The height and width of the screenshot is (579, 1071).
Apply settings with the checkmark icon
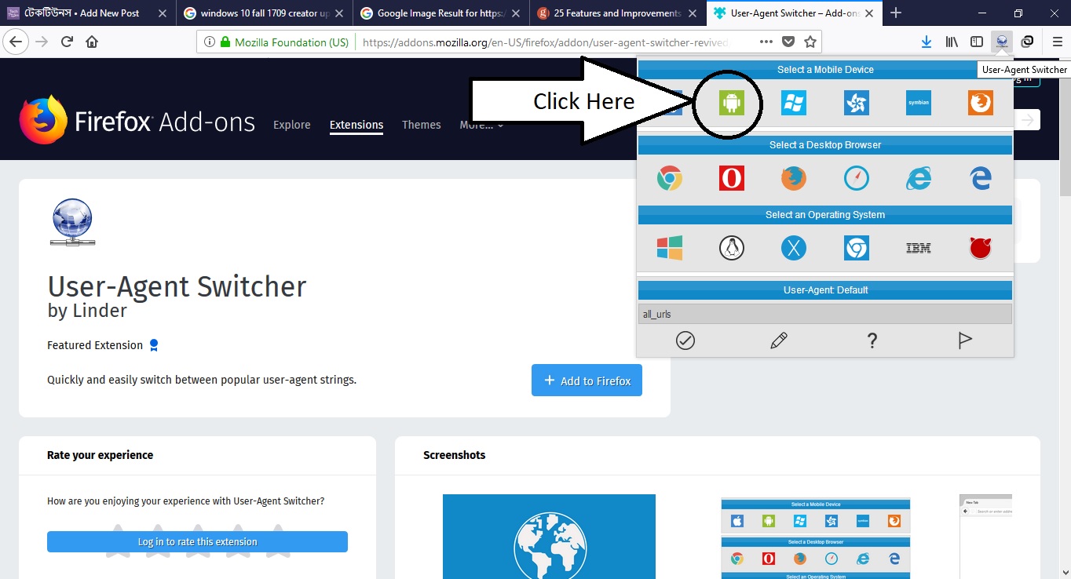pyautogui.click(x=685, y=340)
